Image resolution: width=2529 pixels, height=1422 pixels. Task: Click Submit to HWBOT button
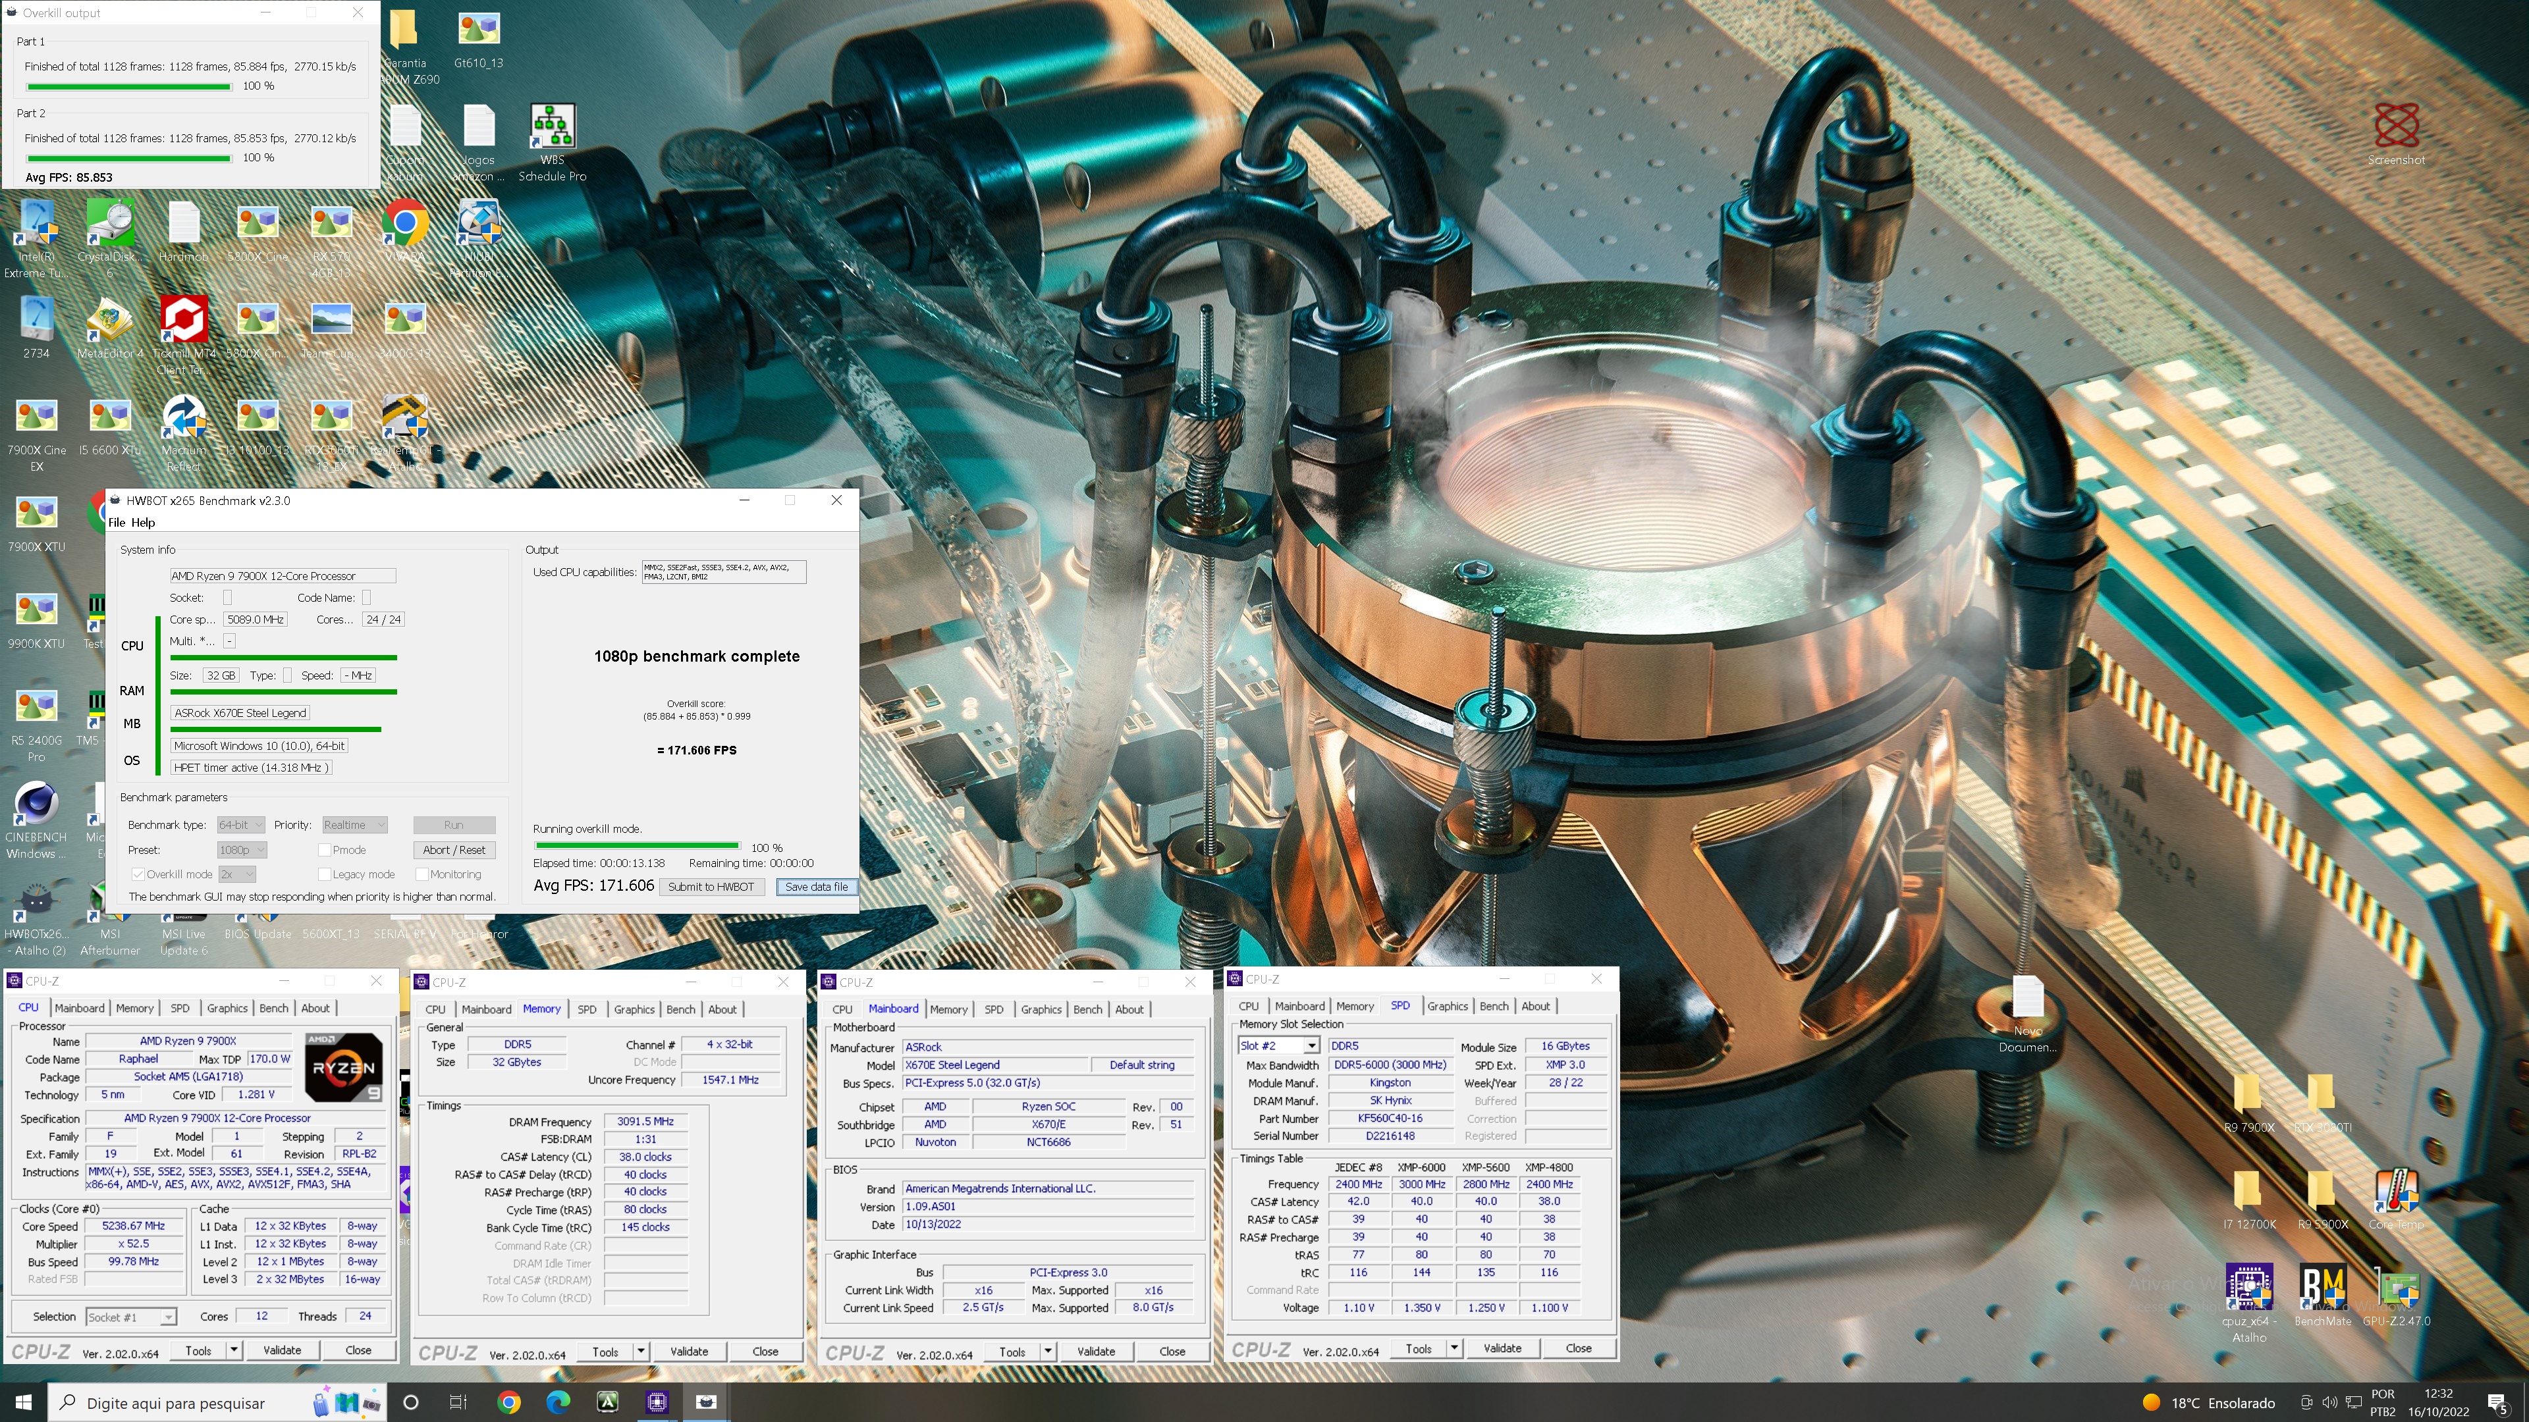711,886
